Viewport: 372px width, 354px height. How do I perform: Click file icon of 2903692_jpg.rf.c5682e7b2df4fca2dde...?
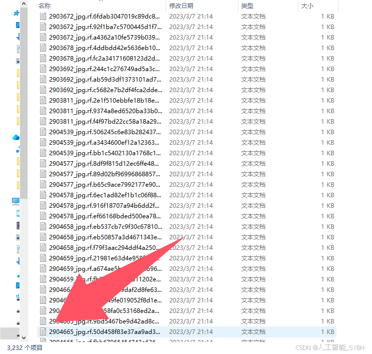pyautogui.click(x=43, y=90)
